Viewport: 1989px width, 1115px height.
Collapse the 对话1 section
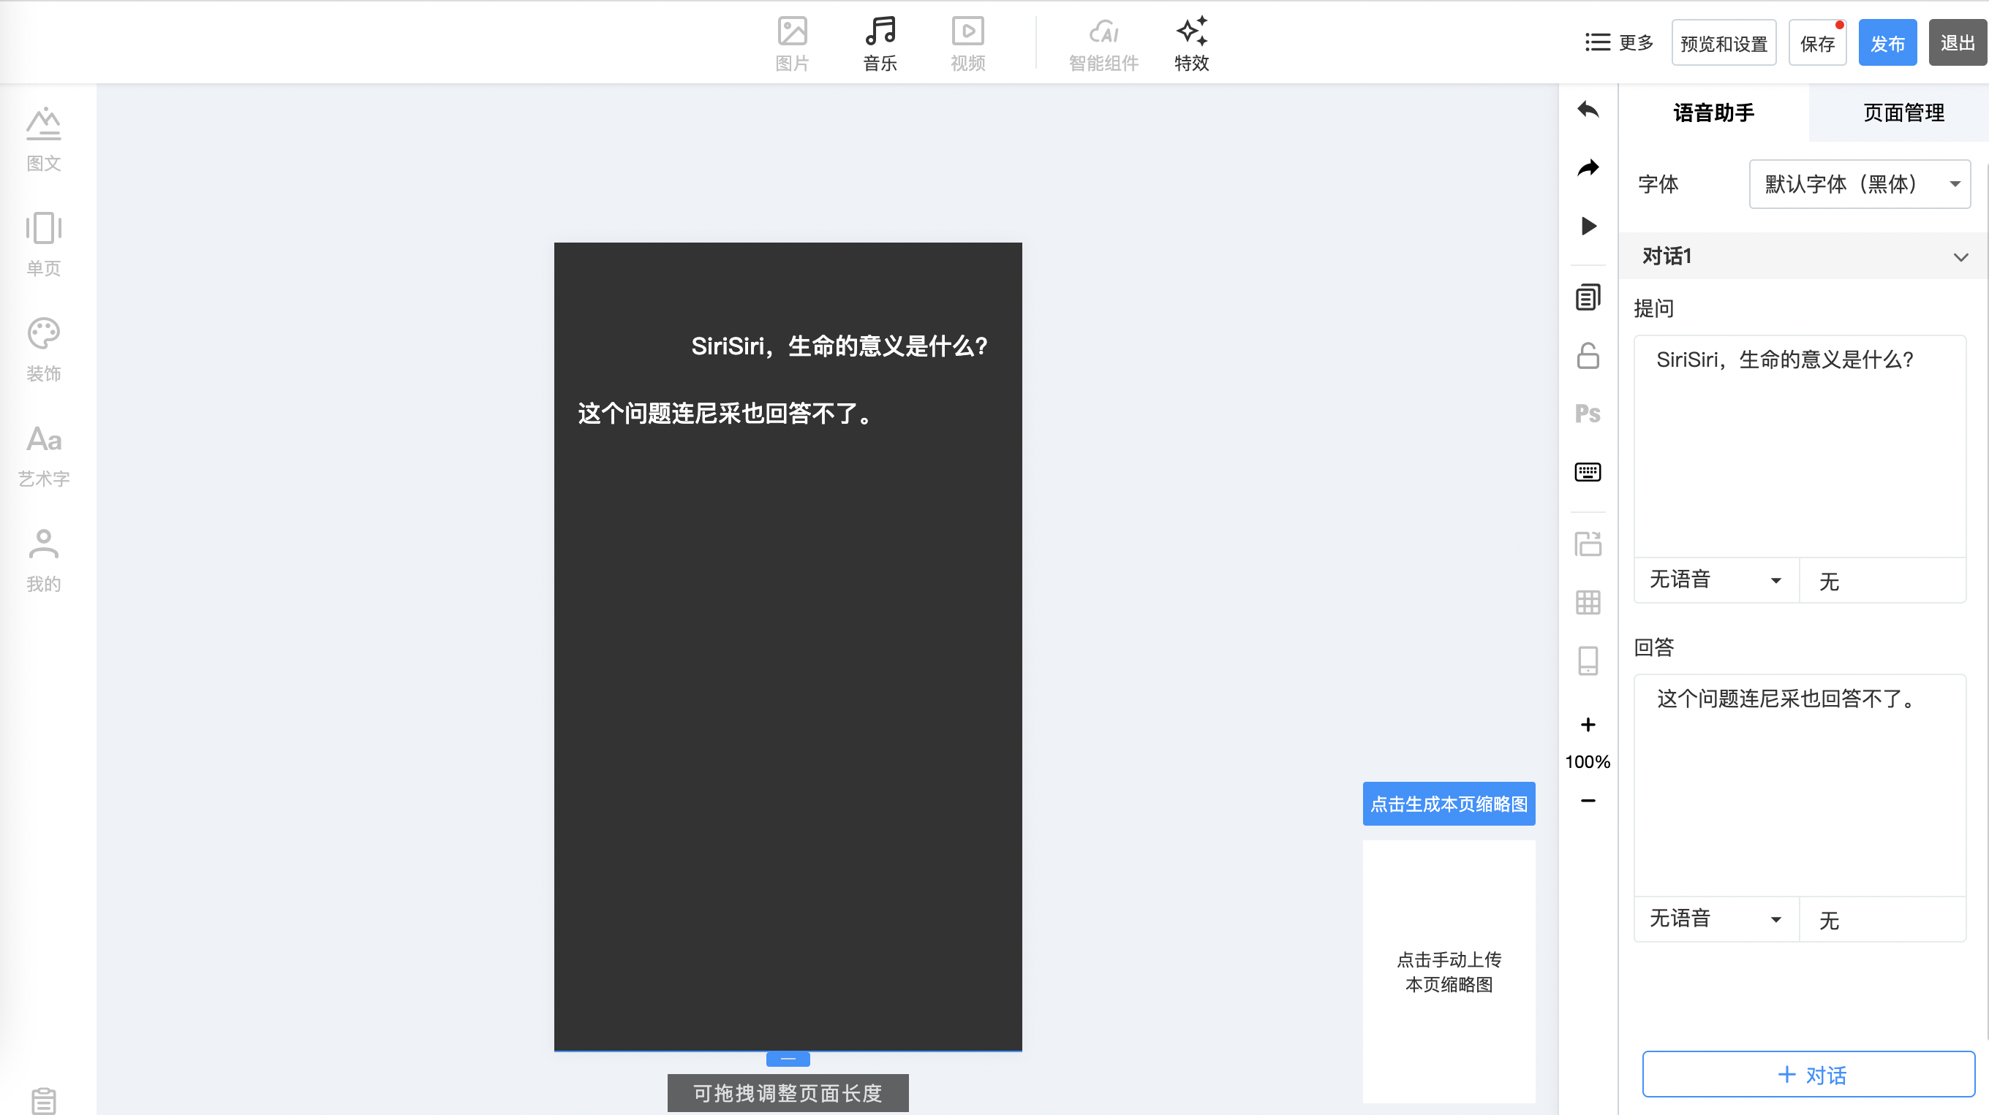tap(1960, 257)
